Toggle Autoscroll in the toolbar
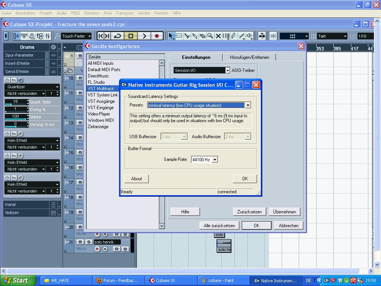The width and height of the screenshot is (381, 286). [262, 36]
